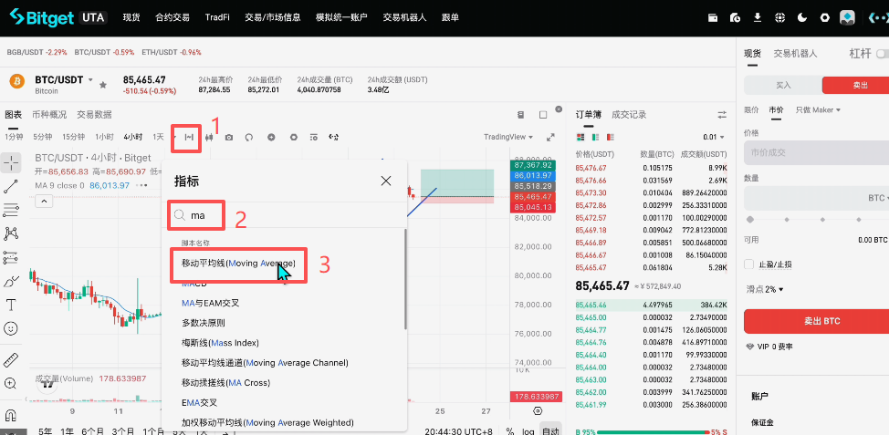Open the 现货 top menu
The width and height of the screenshot is (889, 435).
131,17
